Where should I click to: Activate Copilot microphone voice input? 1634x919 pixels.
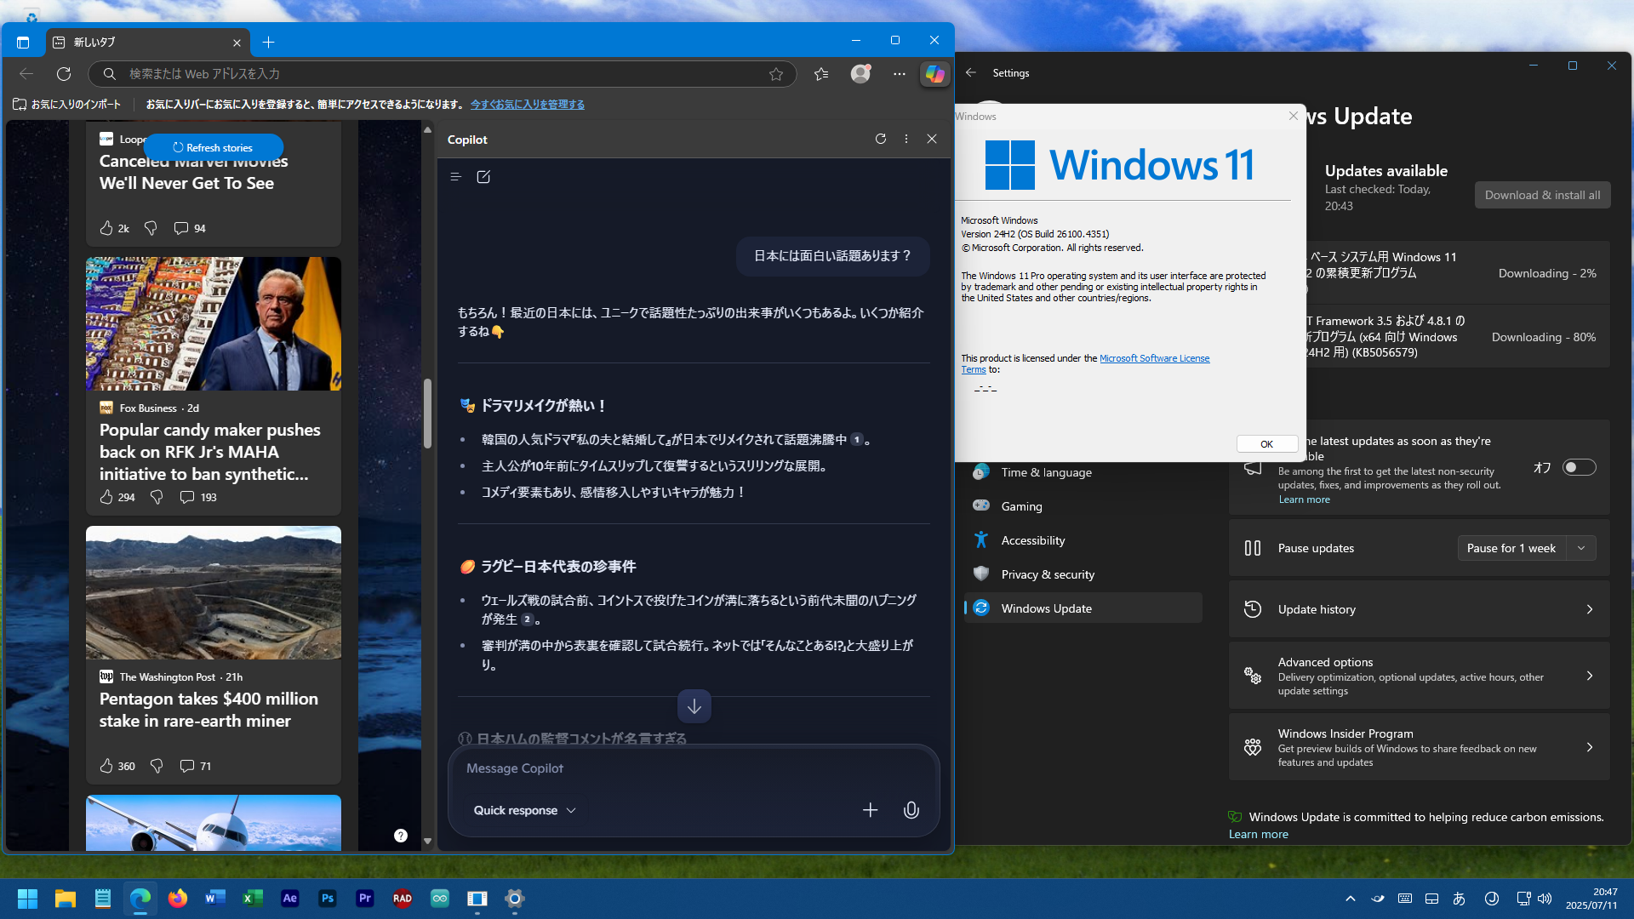click(x=911, y=810)
